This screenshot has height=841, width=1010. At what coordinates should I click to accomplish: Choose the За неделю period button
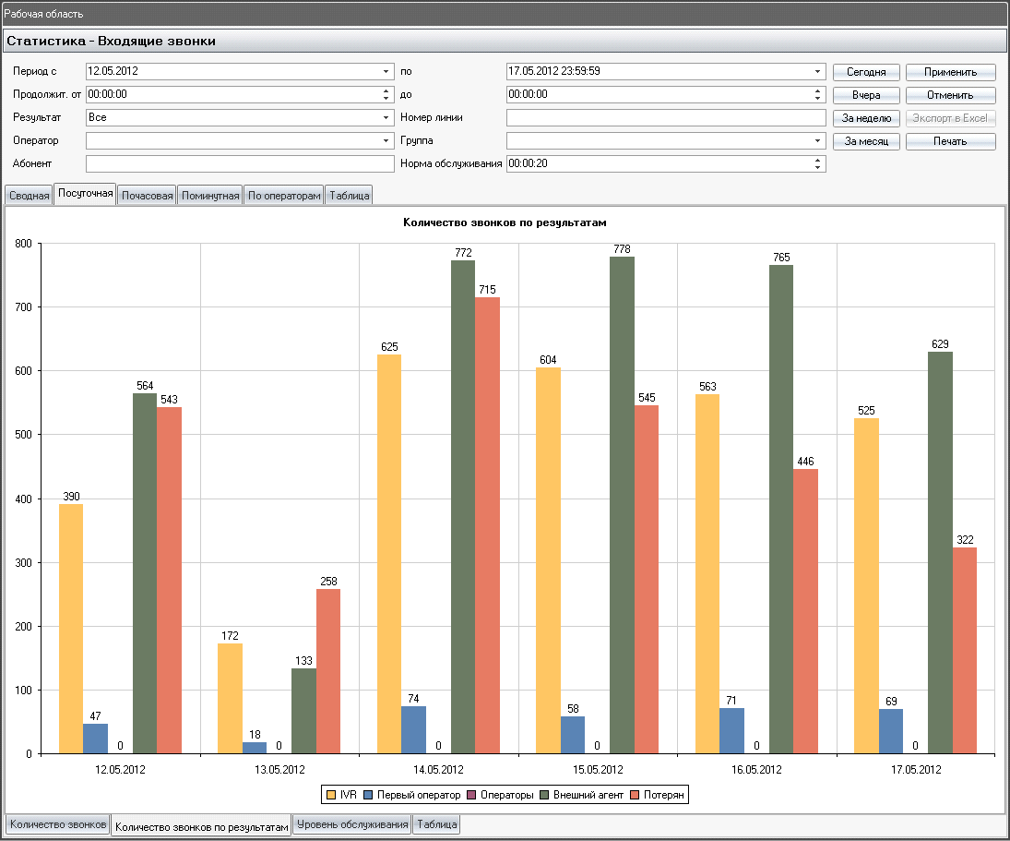tap(866, 118)
